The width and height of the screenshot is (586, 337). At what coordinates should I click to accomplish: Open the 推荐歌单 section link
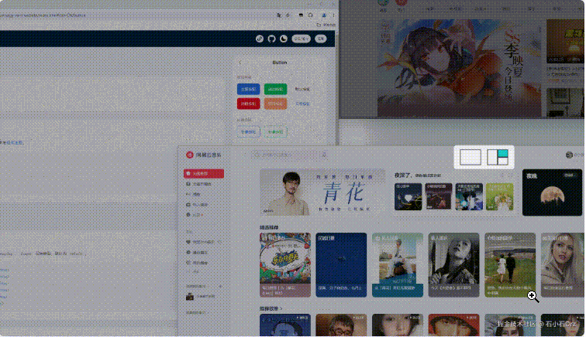[271, 308]
